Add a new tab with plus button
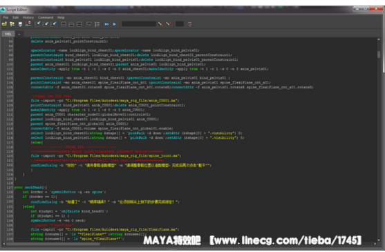Screen dimensions: 385x252 coord(19,34)
